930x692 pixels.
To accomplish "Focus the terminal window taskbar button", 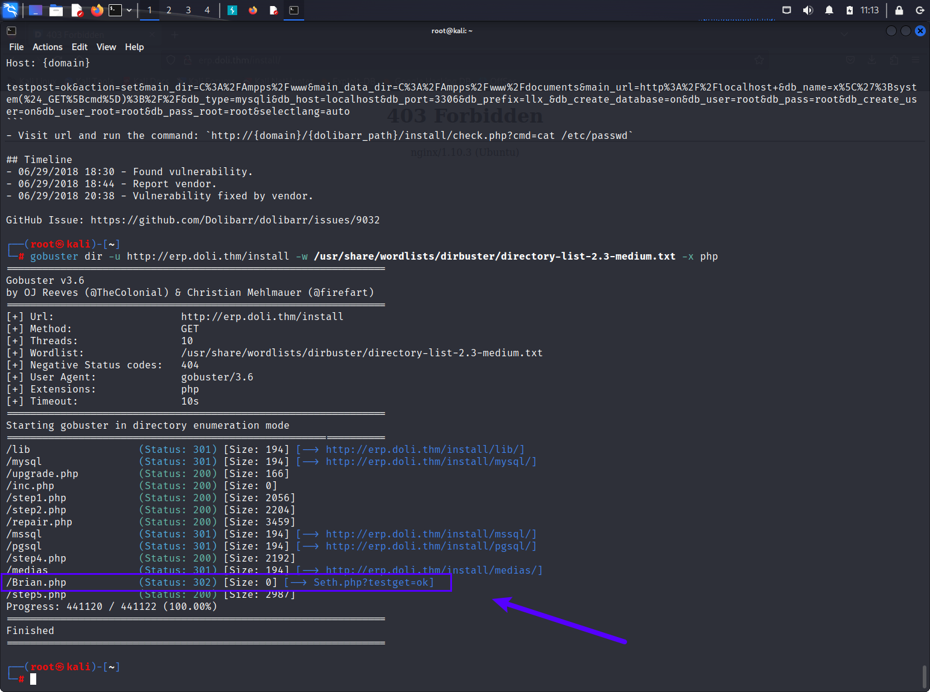I will coord(294,10).
